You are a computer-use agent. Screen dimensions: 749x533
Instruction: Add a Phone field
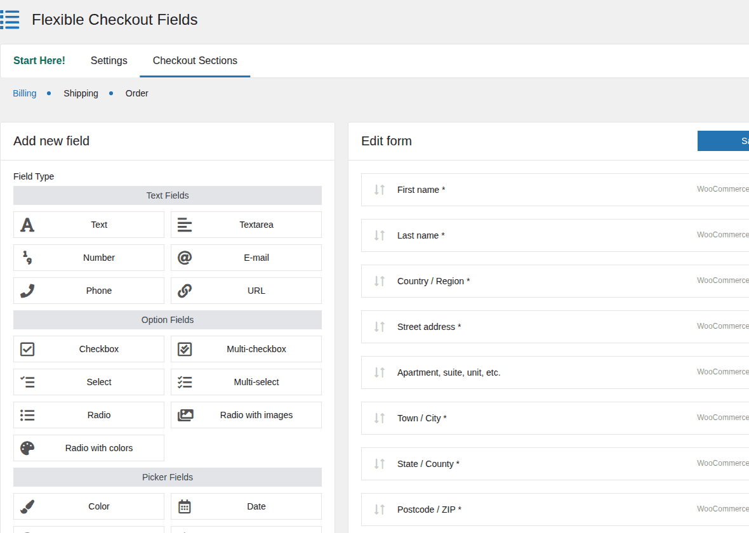tap(89, 291)
